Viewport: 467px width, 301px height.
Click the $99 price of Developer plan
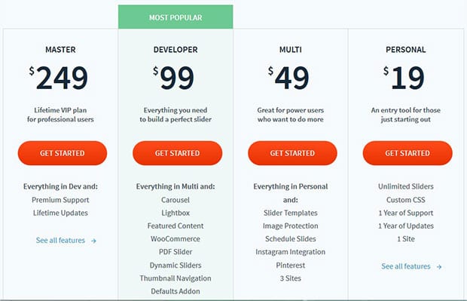point(173,78)
